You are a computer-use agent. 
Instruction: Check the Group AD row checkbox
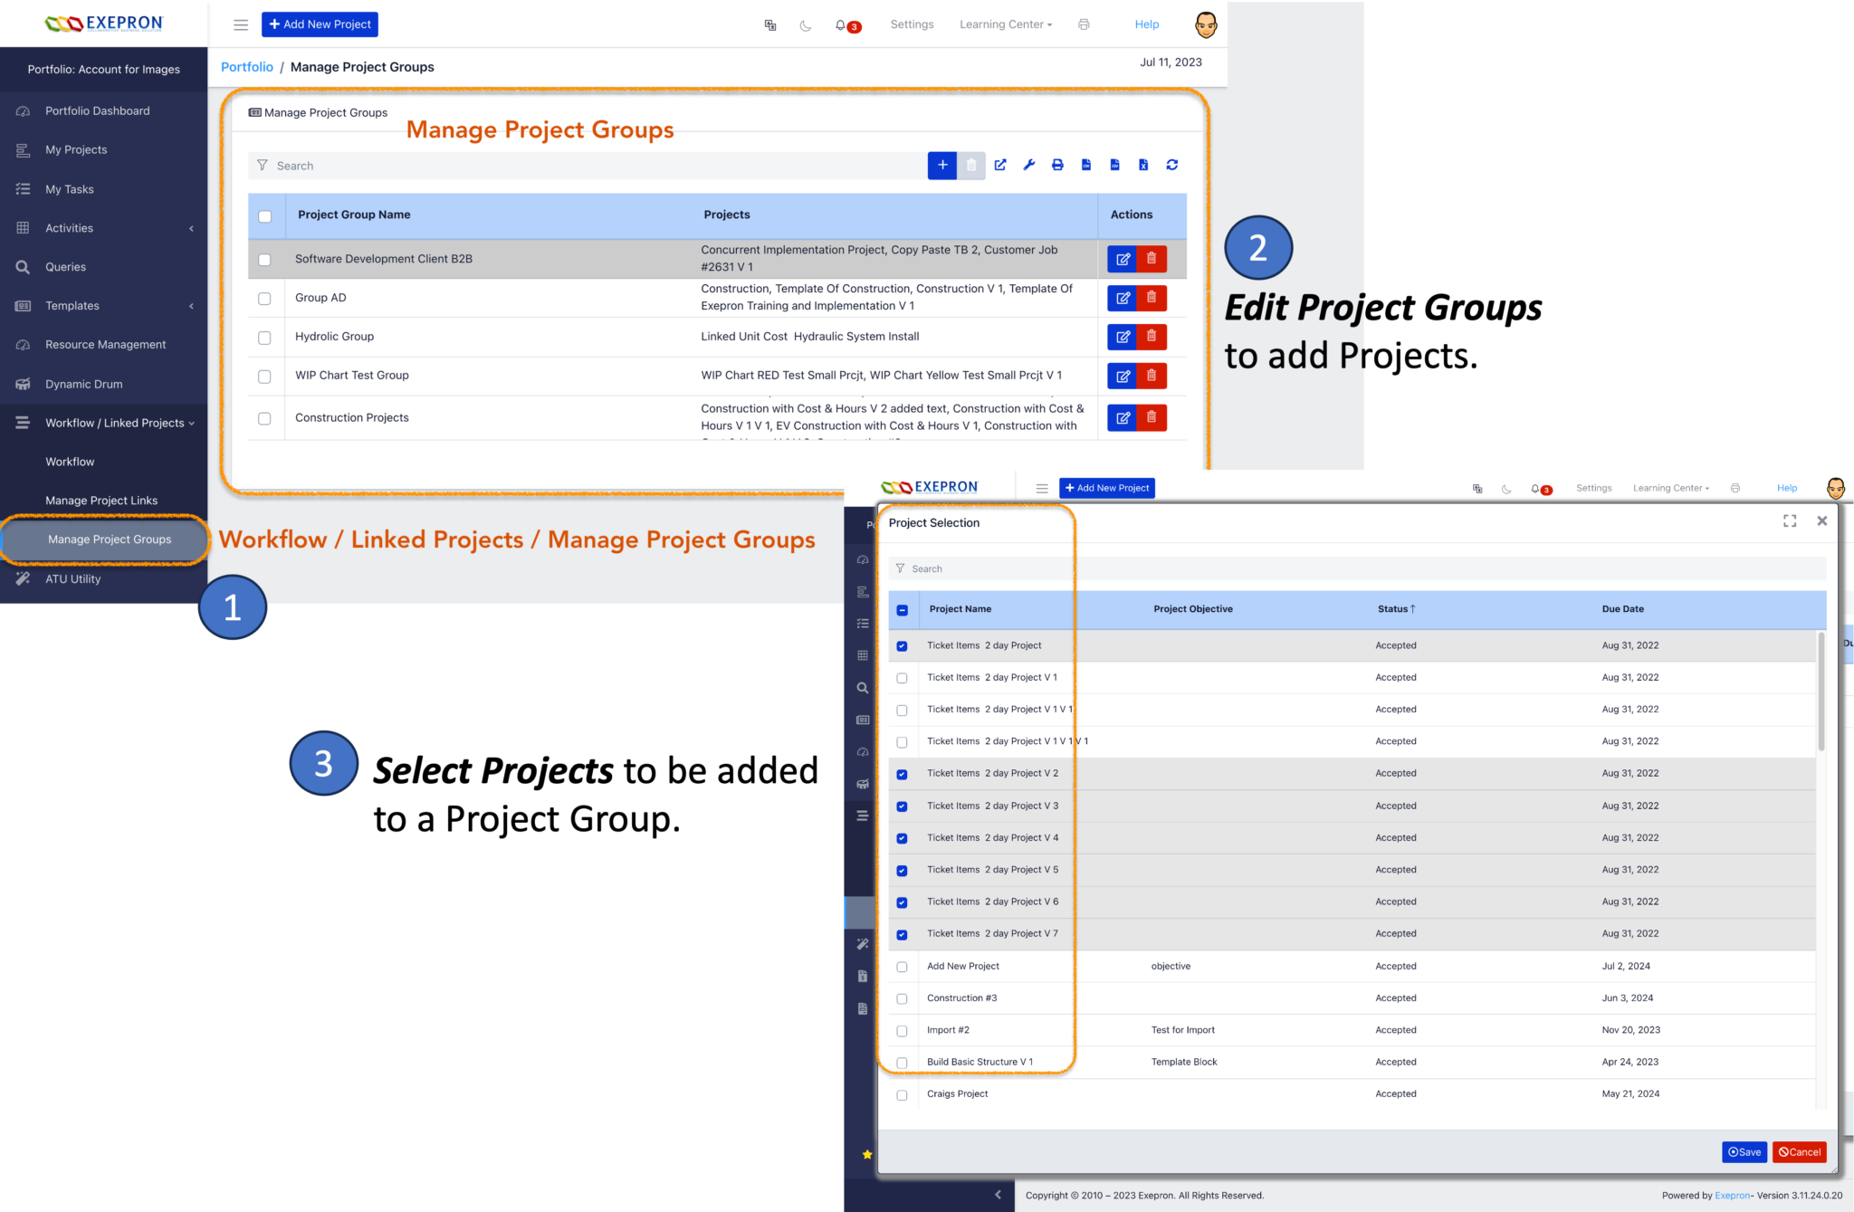point(264,299)
